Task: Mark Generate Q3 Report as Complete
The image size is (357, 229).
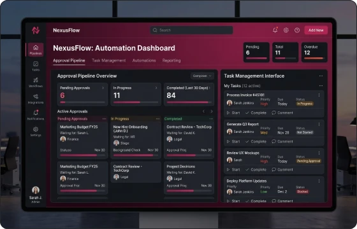Action: tap(256, 141)
